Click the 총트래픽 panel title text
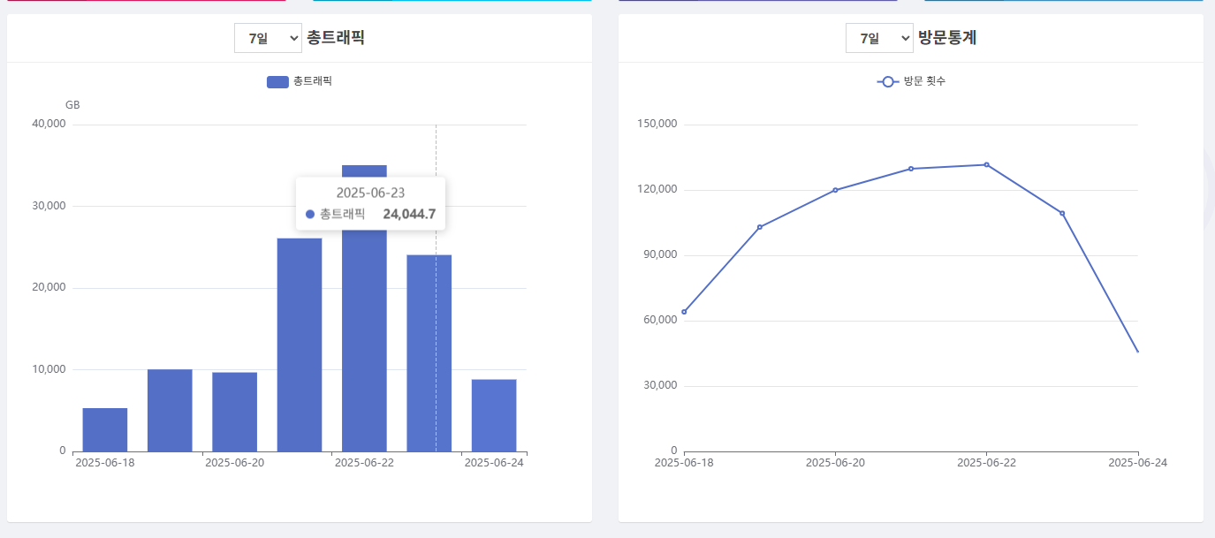This screenshot has width=1215, height=538. tap(335, 38)
